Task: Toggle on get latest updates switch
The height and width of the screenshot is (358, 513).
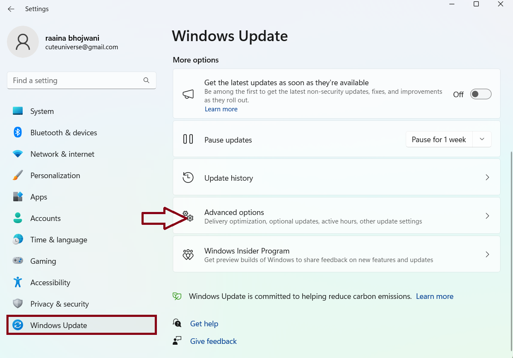Action: pos(481,94)
